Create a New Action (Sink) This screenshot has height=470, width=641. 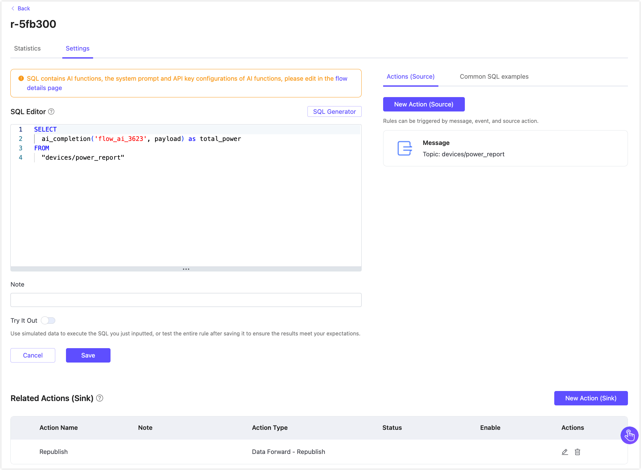590,398
